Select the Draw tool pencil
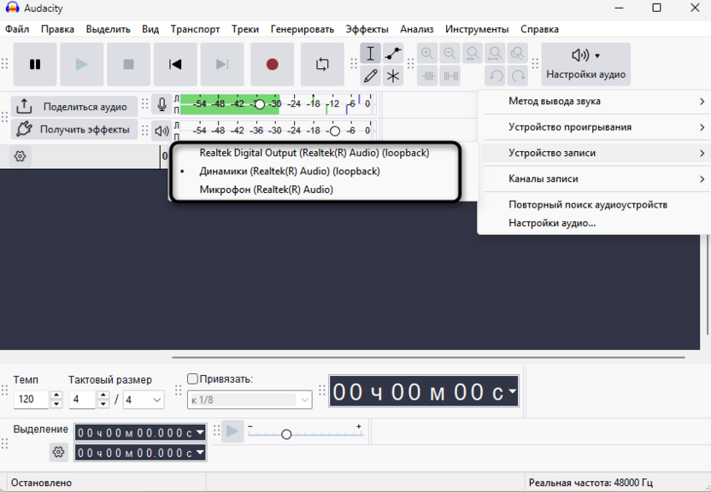 click(x=370, y=76)
